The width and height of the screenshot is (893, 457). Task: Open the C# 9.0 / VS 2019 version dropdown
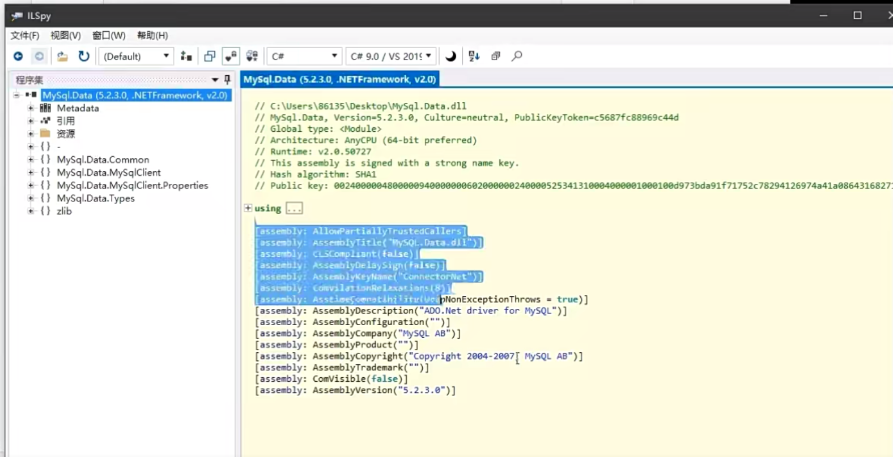[391, 56]
